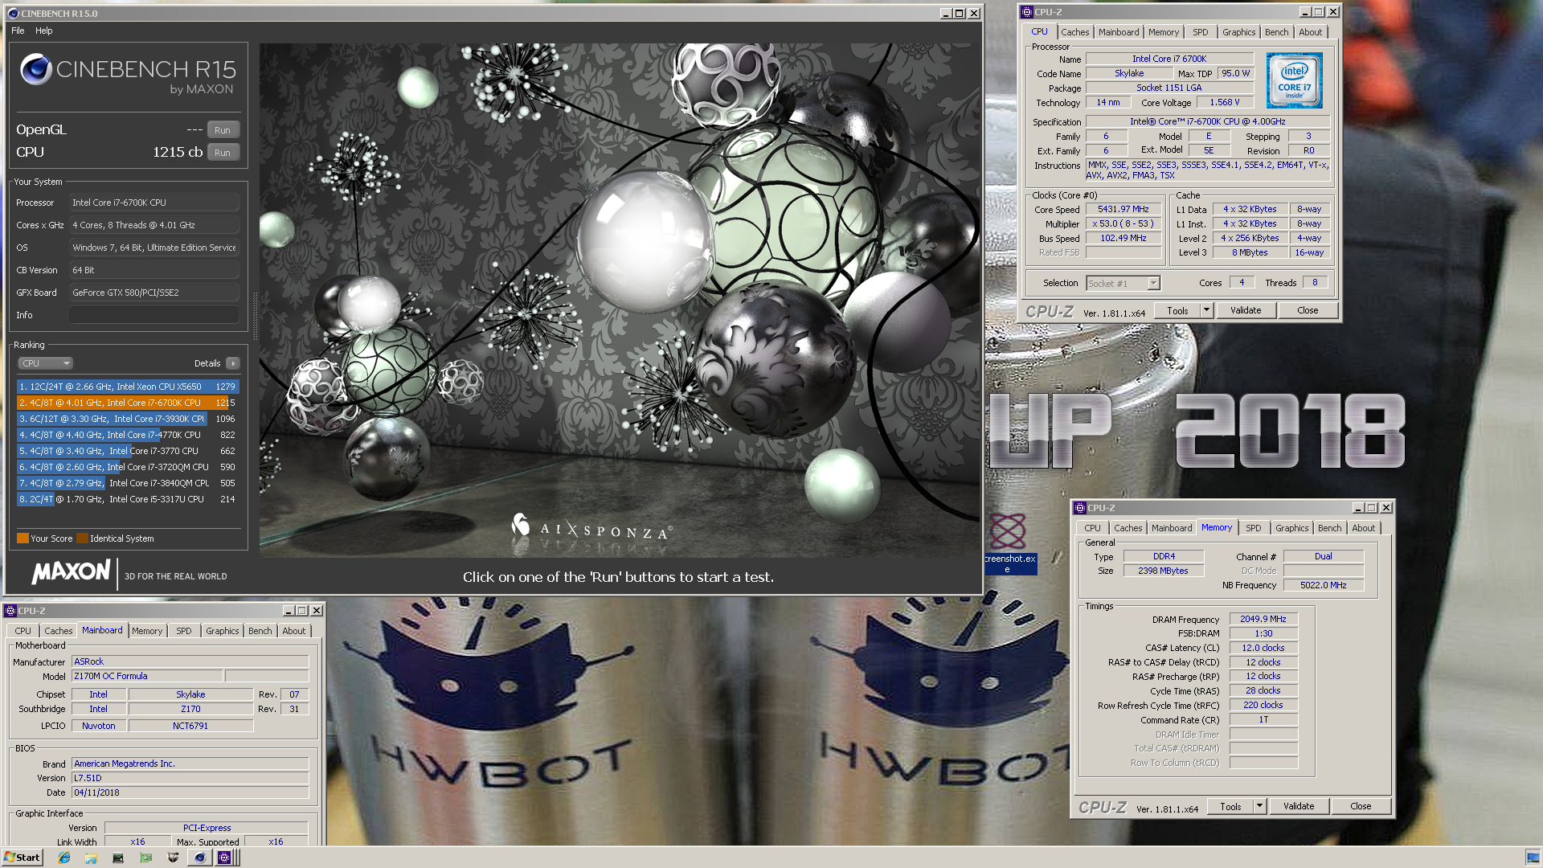Image resolution: width=1543 pixels, height=868 pixels.
Task: Open Memory tab in Mainboard CPU-Z window
Action: (x=147, y=631)
